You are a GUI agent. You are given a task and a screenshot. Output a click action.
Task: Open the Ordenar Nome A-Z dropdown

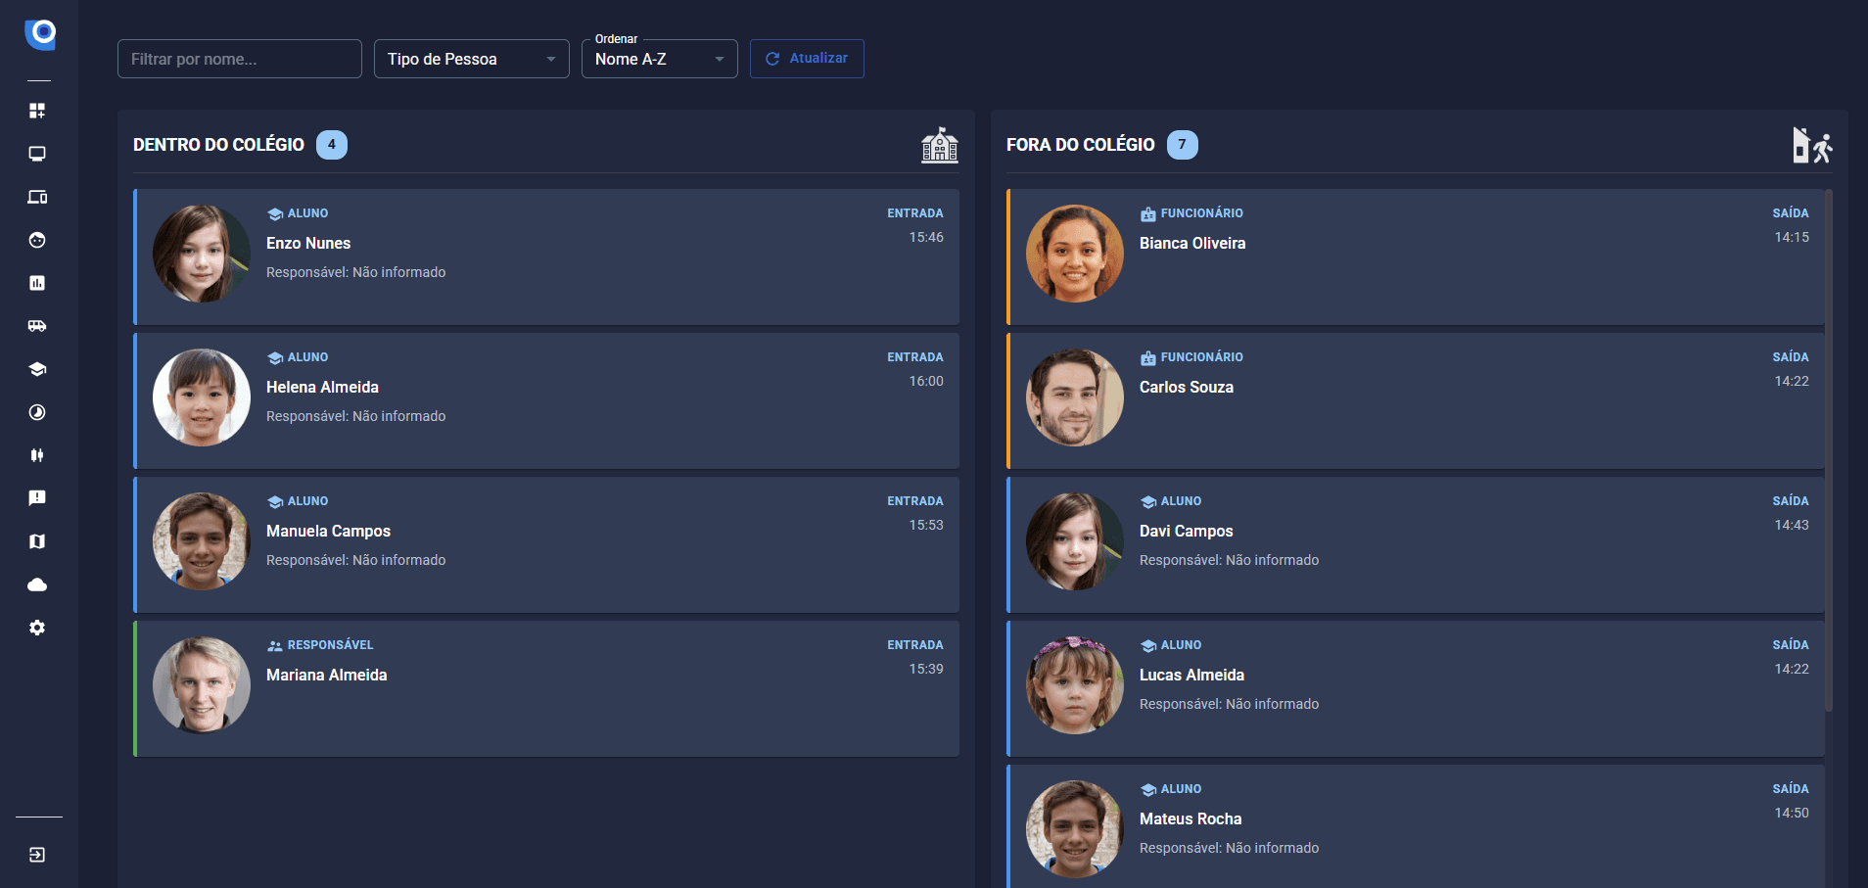point(660,59)
